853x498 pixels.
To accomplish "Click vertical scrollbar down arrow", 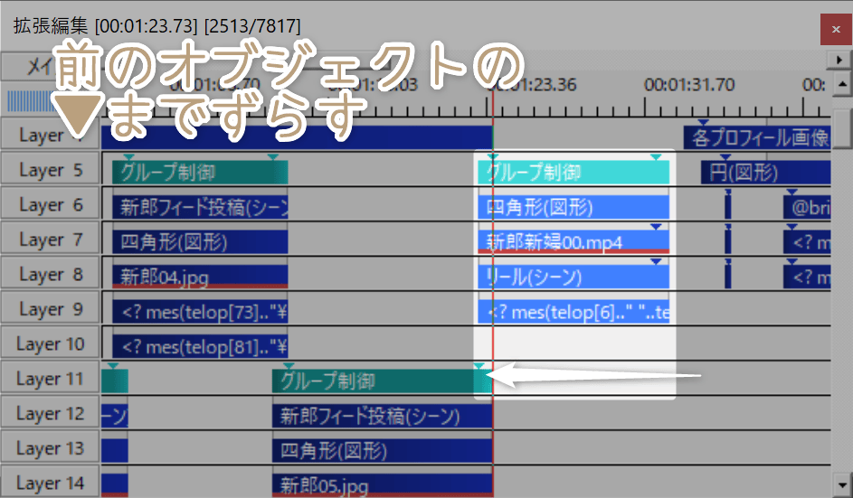I will [842, 484].
